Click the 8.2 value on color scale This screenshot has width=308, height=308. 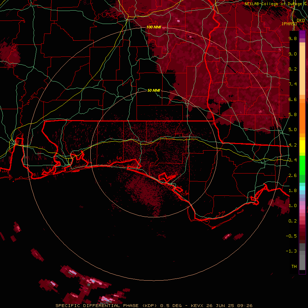[293, 69]
